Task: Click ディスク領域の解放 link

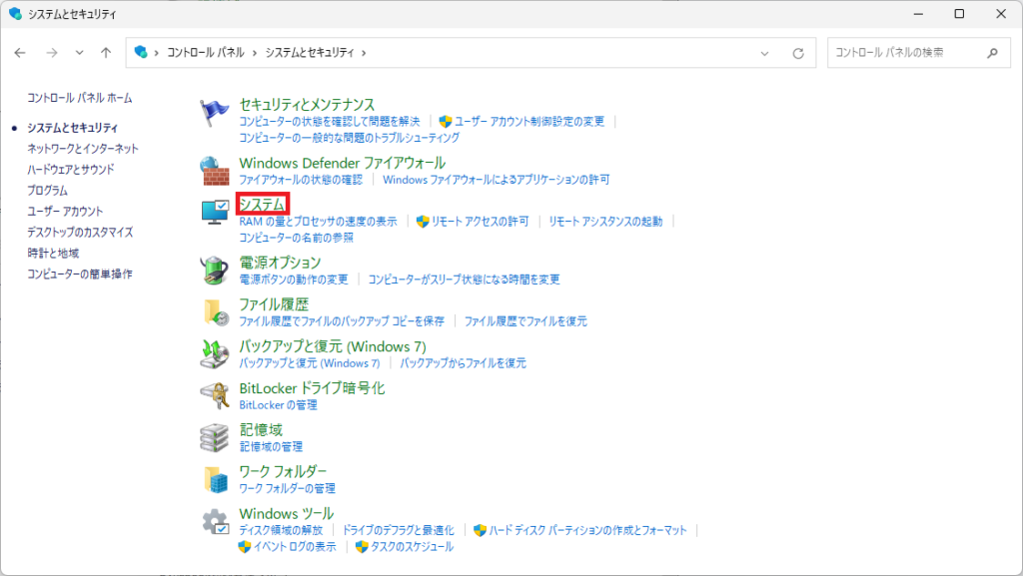Action: click(281, 530)
